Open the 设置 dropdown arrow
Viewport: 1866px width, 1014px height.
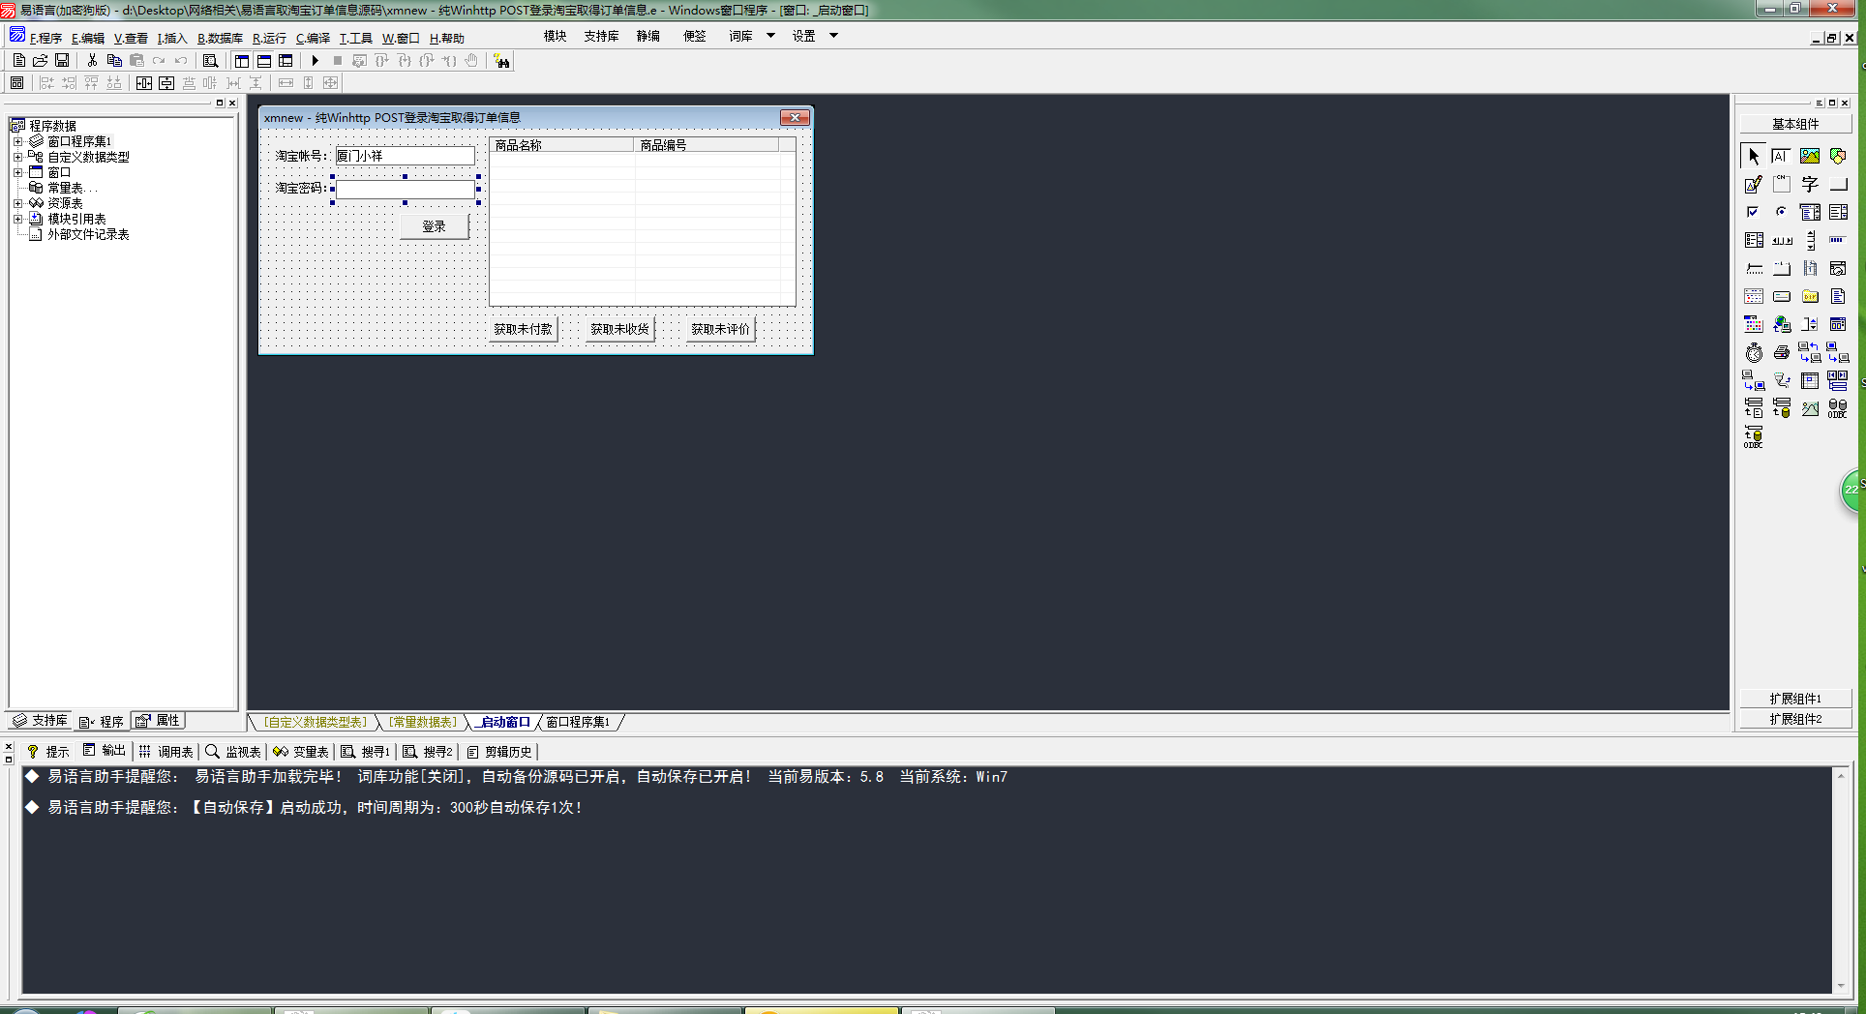click(833, 36)
